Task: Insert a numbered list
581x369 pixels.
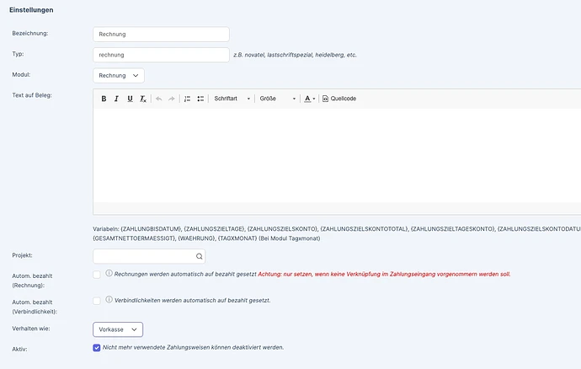Action: (x=188, y=99)
